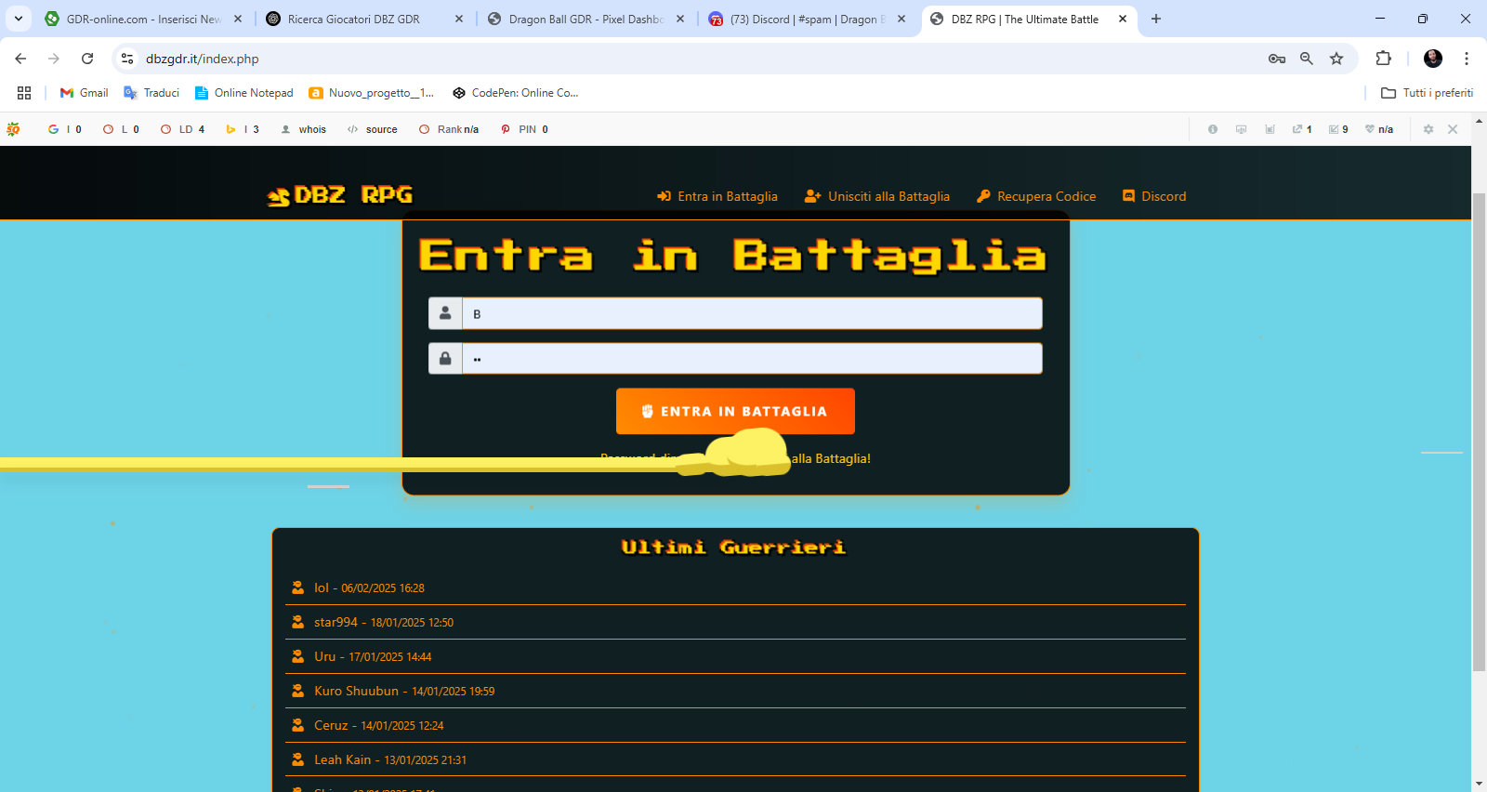Click the page vertical scrollbar
Viewport: 1487px width, 792px height.
[x=1479, y=431]
